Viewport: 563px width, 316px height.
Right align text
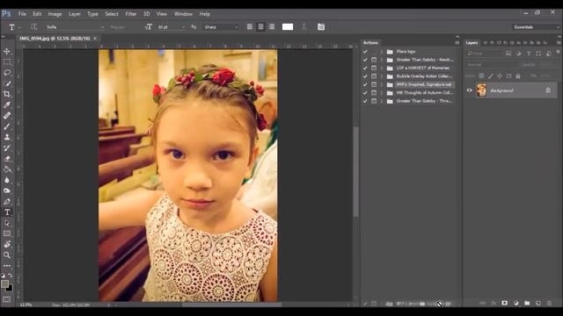point(272,27)
